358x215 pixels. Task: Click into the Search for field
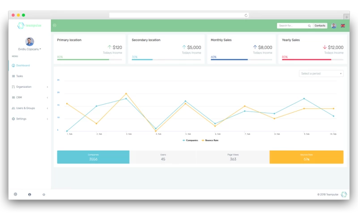tap(292, 26)
